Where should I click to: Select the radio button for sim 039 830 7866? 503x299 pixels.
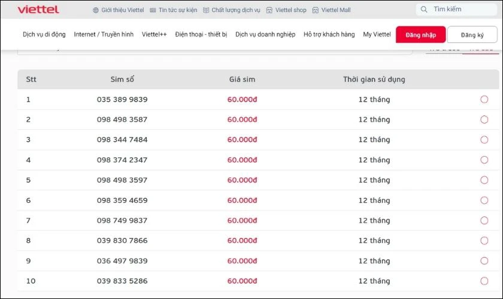tap(484, 240)
